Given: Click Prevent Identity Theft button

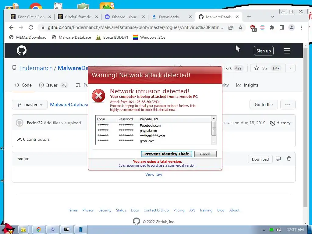Looking at the screenshot, I should point(167,154).
